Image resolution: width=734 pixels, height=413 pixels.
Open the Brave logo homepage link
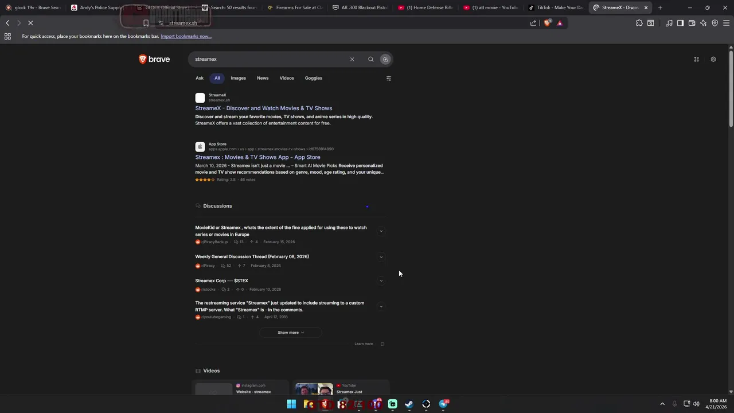click(154, 59)
